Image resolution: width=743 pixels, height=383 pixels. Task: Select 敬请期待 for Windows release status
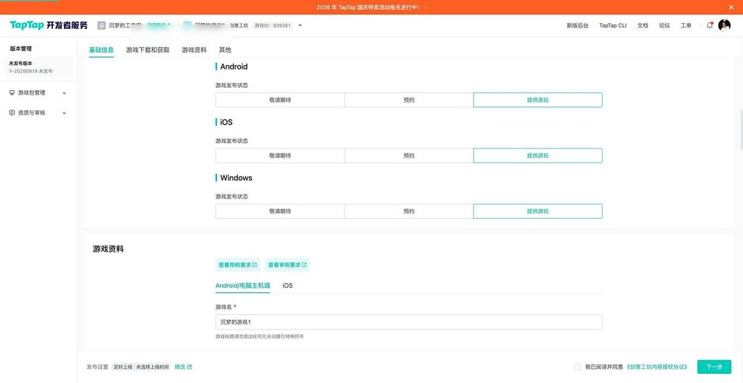(x=280, y=211)
